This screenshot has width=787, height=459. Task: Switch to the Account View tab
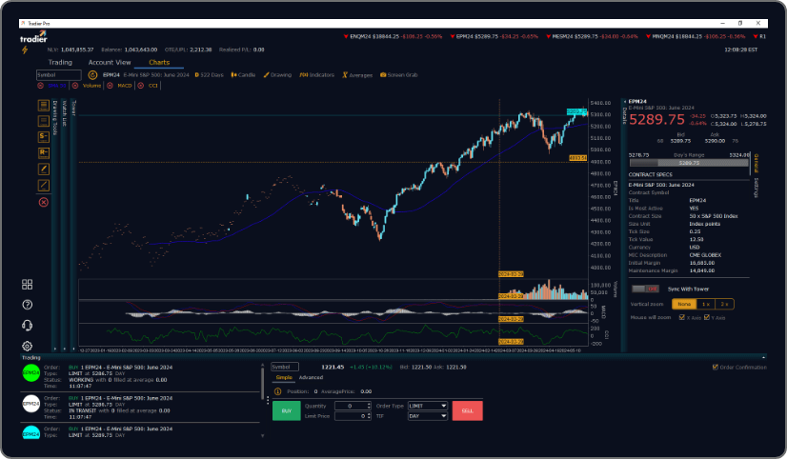tap(110, 62)
